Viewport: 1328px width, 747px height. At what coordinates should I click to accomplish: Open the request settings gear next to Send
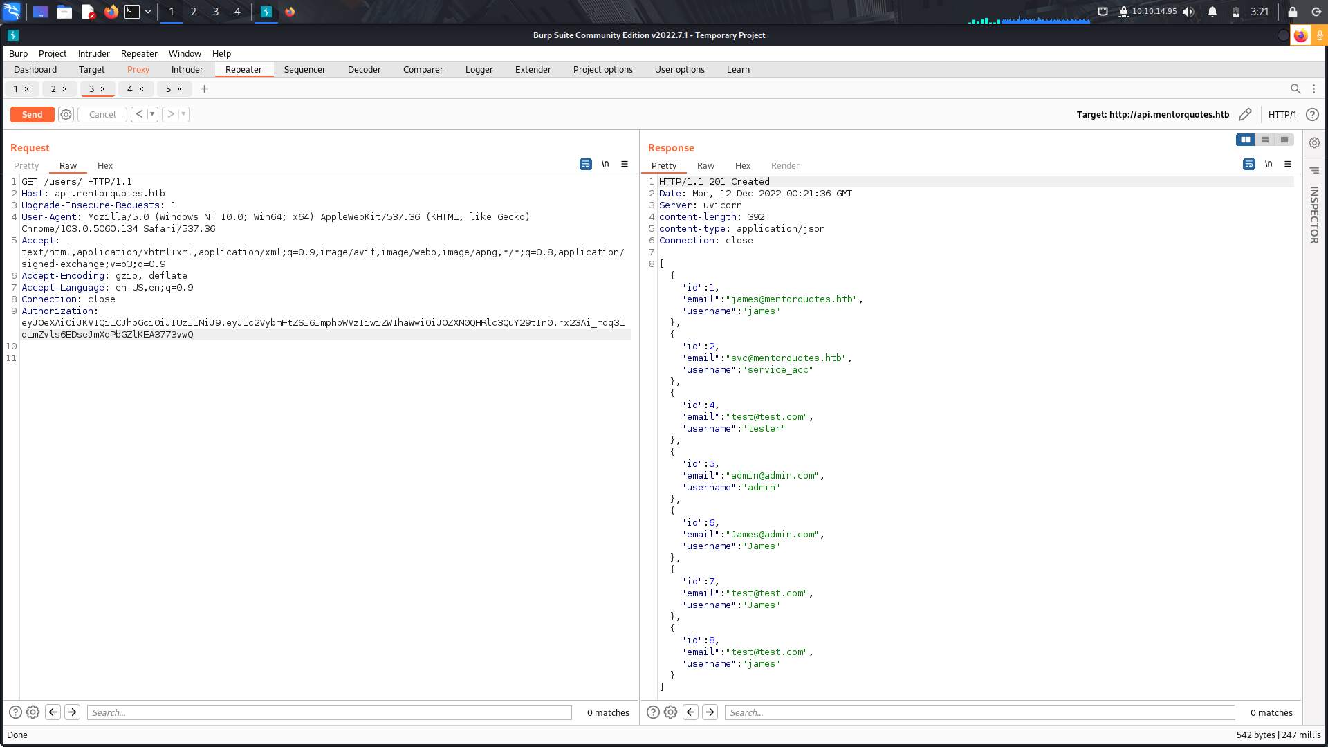coord(66,114)
